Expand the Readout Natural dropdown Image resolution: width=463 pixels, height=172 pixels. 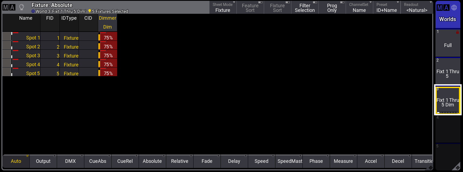pyautogui.click(x=417, y=8)
